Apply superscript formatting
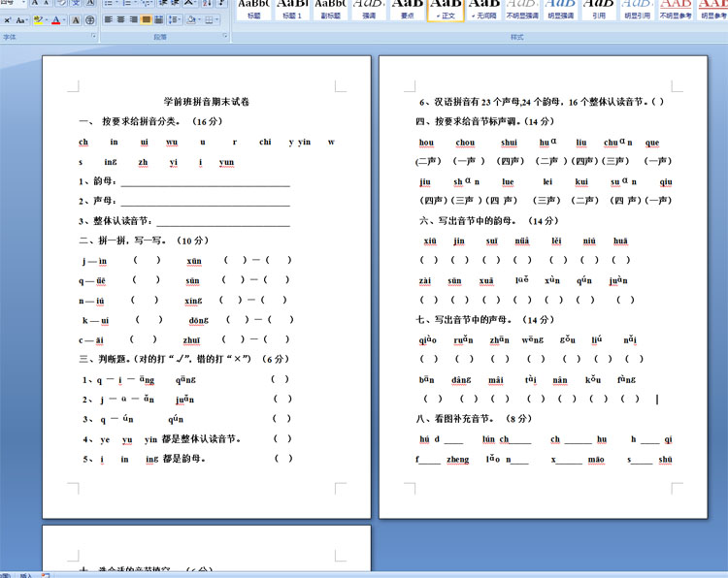Screen dimensions: 728x578 8,20
